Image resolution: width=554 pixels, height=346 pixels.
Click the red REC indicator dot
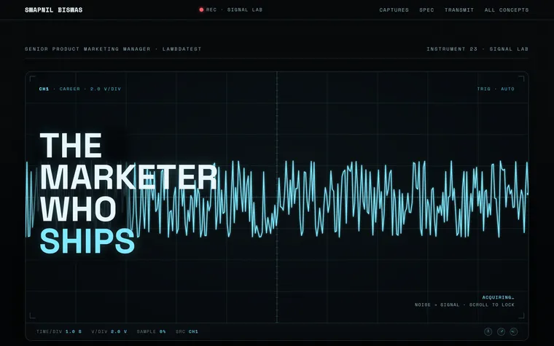tap(201, 10)
